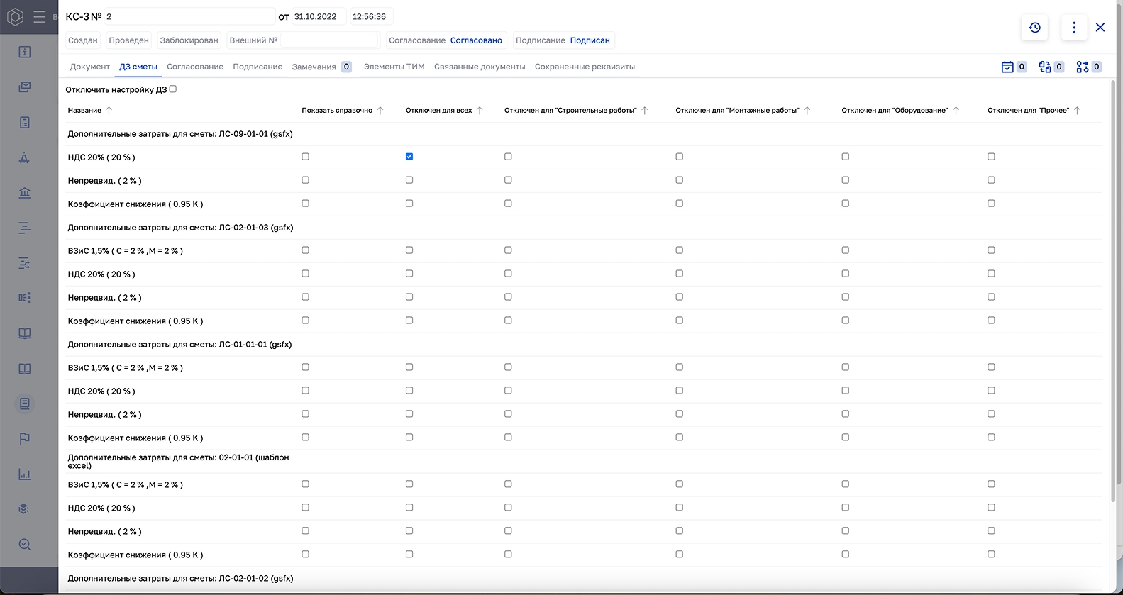
Task: Click the date field 31.10.2022
Action: tap(319, 16)
